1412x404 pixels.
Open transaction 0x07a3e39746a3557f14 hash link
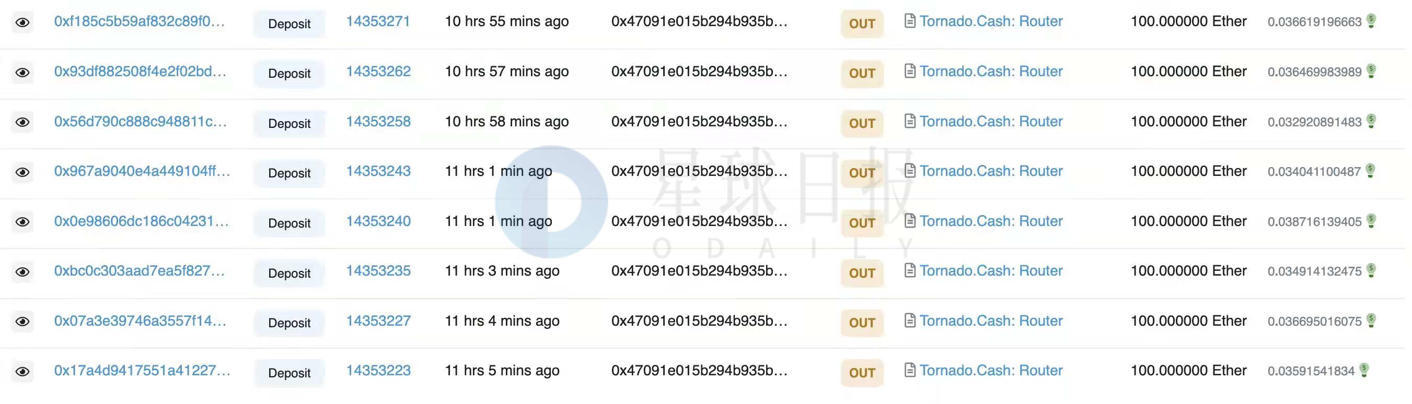click(141, 321)
